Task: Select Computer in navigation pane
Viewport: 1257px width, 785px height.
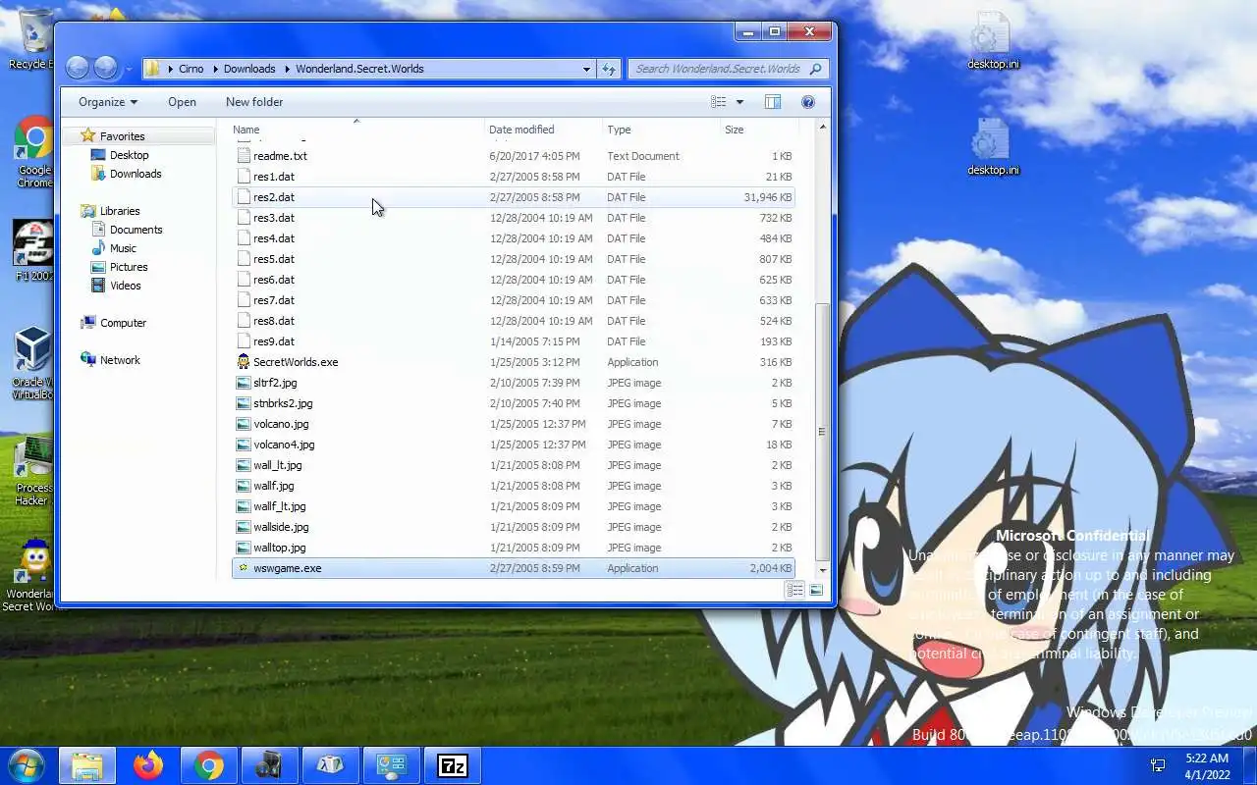Action: (123, 323)
